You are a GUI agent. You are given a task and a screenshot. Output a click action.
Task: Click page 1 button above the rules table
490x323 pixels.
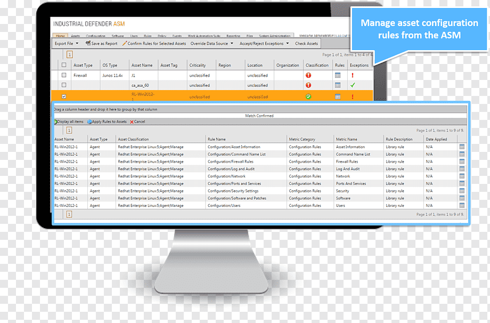[69, 130]
